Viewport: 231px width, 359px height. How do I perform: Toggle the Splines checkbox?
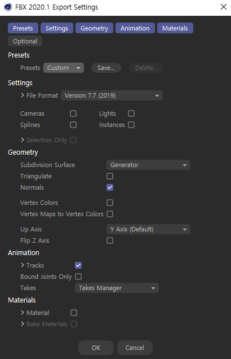coord(73,125)
